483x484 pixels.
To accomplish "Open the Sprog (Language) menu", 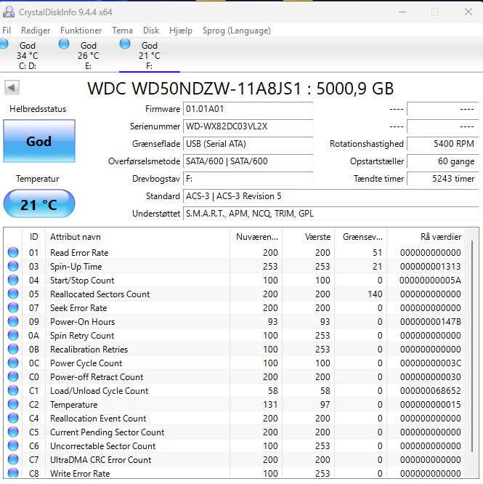I will [237, 31].
